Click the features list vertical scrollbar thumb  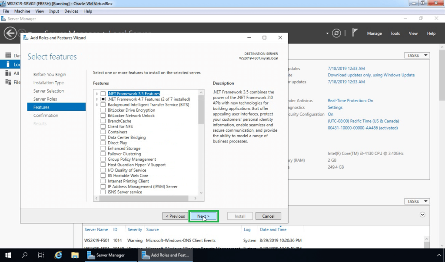pos(201,109)
